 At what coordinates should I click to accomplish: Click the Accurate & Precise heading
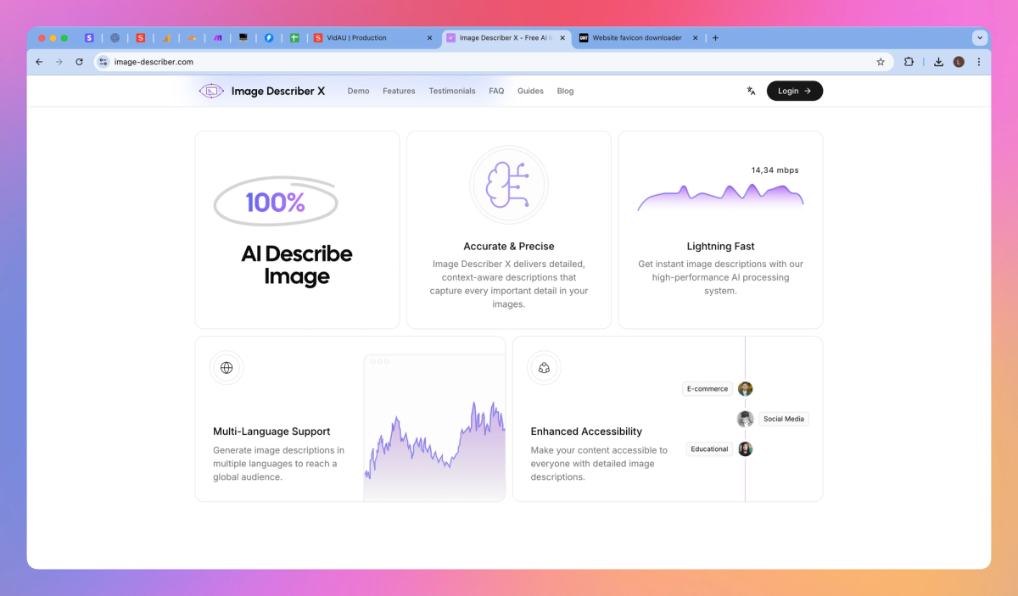[x=509, y=247]
